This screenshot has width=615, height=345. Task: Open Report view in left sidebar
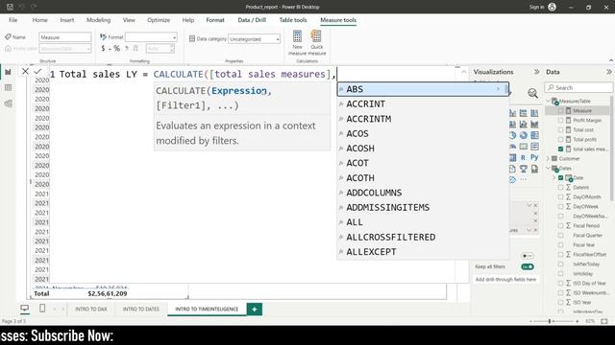coord(8,72)
